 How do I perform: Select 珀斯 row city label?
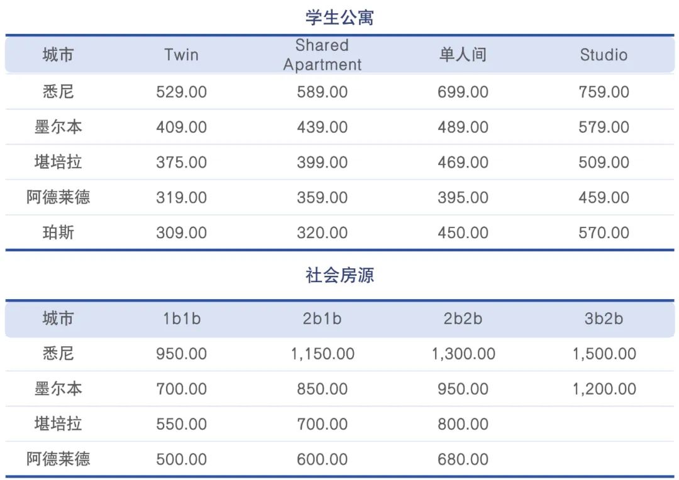coord(58,232)
